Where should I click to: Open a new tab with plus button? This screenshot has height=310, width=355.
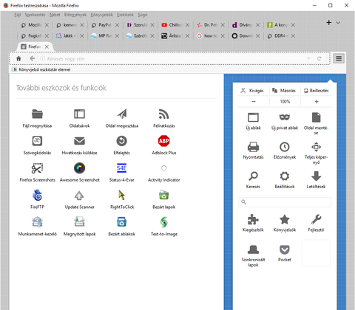[329, 23]
